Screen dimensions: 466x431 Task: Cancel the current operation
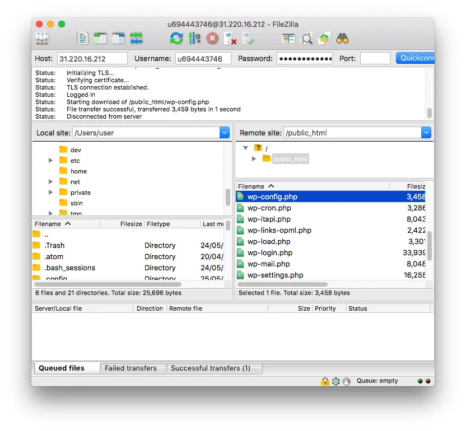tap(212, 39)
